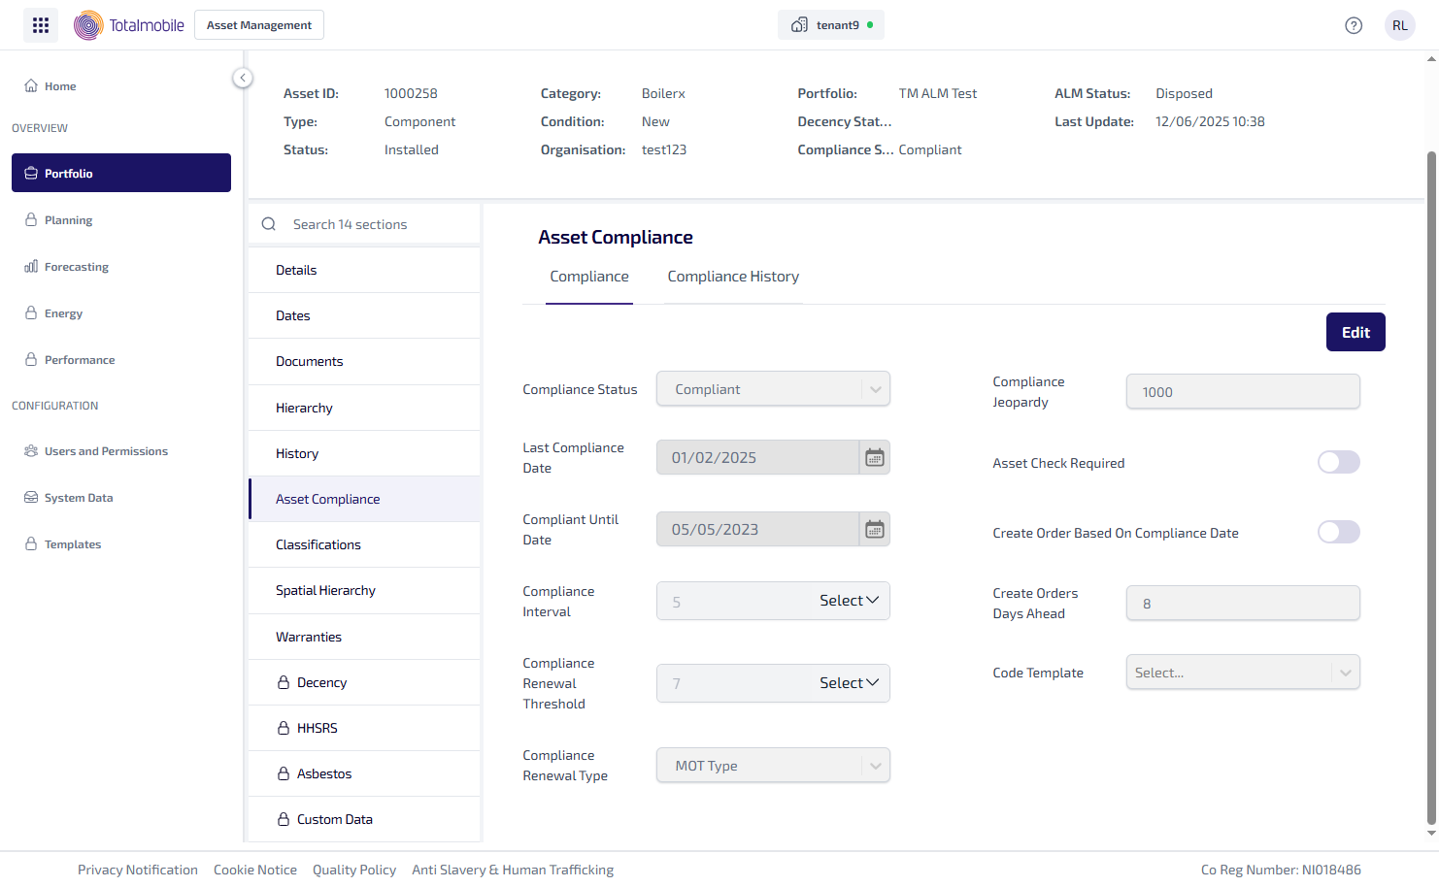Open calendar for Compliant Until Date
This screenshot has height=887, width=1439.
tap(874, 529)
